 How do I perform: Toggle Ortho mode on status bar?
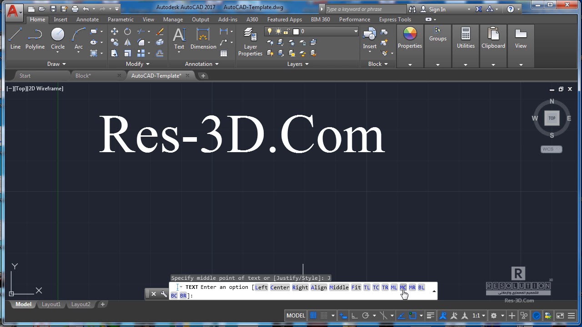pos(354,316)
